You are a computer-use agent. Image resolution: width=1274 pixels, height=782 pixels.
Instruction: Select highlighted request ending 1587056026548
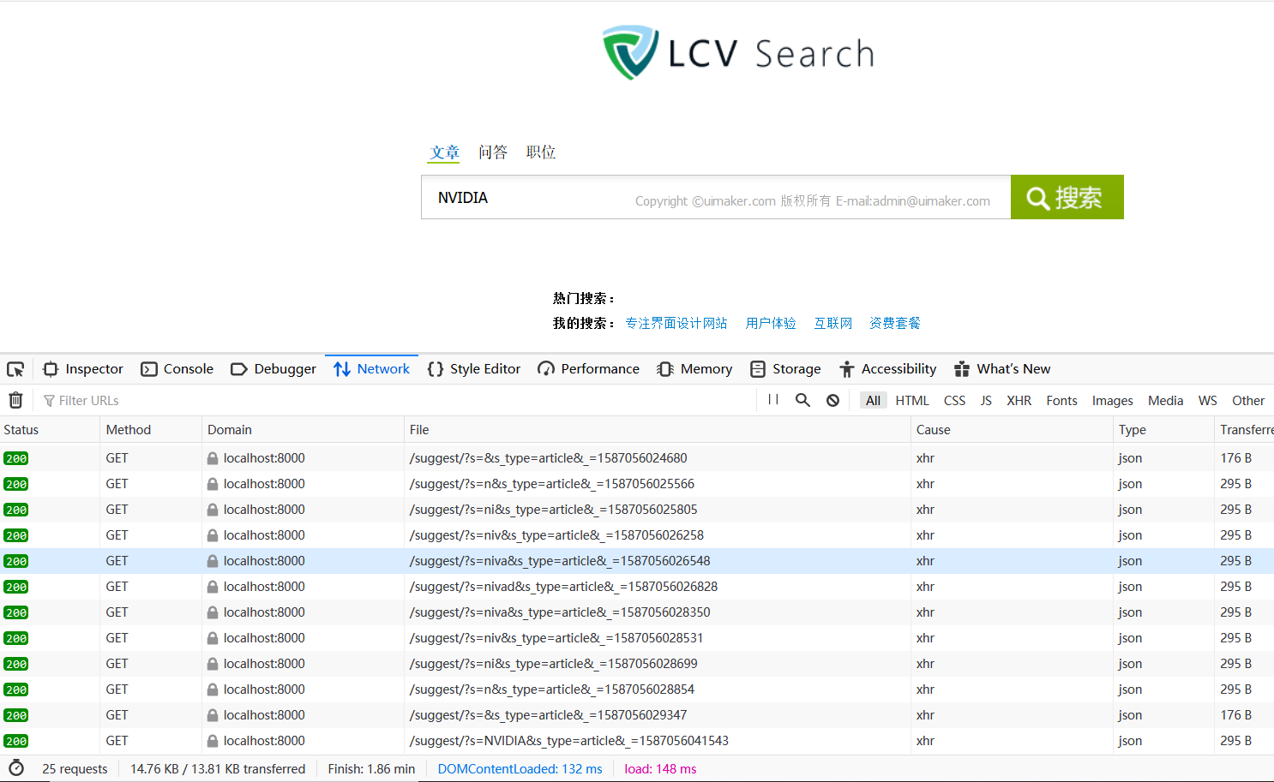point(637,561)
